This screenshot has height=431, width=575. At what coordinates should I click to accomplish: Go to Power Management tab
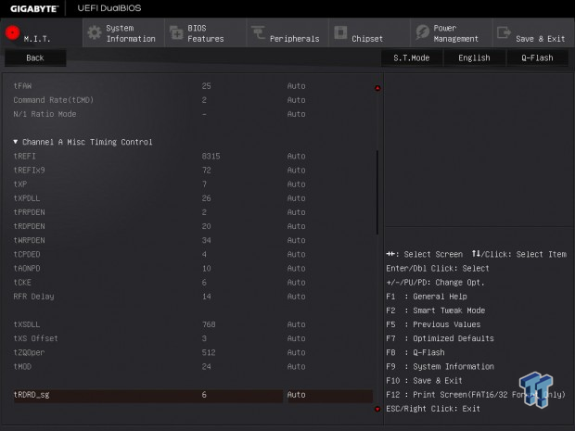click(x=452, y=33)
